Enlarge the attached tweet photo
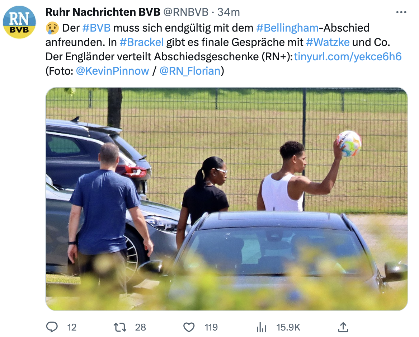Viewport: 419px width, 337px height. (227, 199)
